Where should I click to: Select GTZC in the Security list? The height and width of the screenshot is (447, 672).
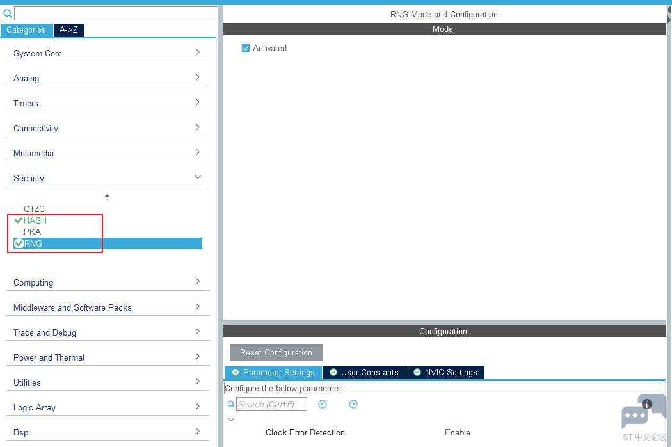[34, 209]
